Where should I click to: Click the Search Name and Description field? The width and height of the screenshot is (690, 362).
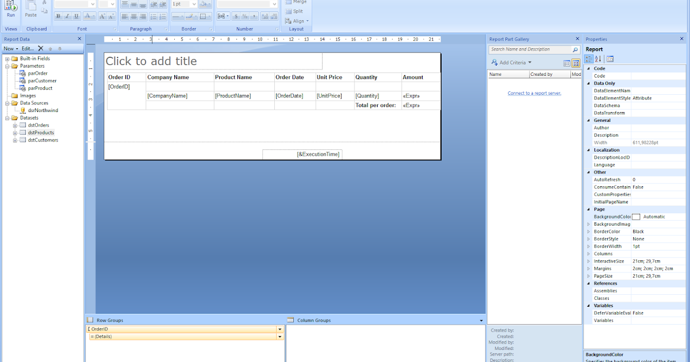coord(529,49)
